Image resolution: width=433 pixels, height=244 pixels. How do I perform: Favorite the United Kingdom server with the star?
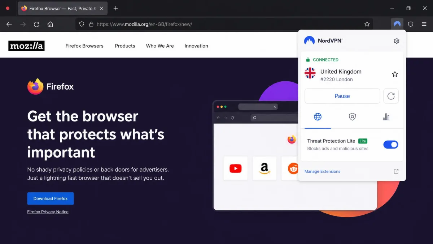[395, 74]
